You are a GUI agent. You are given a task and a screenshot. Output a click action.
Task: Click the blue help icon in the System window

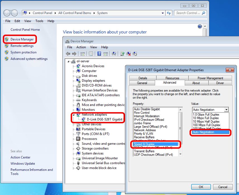pos(200,27)
